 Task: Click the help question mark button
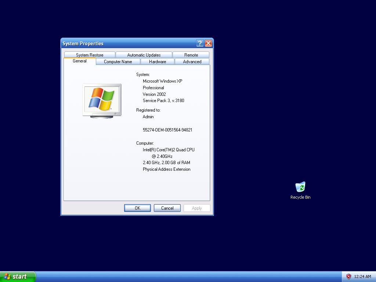click(200, 43)
